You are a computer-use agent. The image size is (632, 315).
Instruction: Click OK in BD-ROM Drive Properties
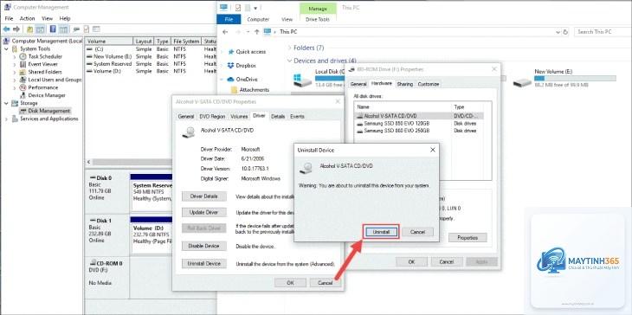(x=411, y=262)
